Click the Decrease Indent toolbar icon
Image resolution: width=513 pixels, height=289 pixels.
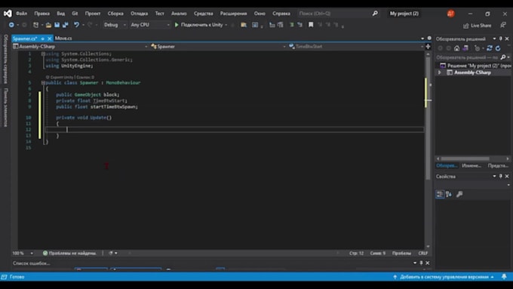click(272, 25)
